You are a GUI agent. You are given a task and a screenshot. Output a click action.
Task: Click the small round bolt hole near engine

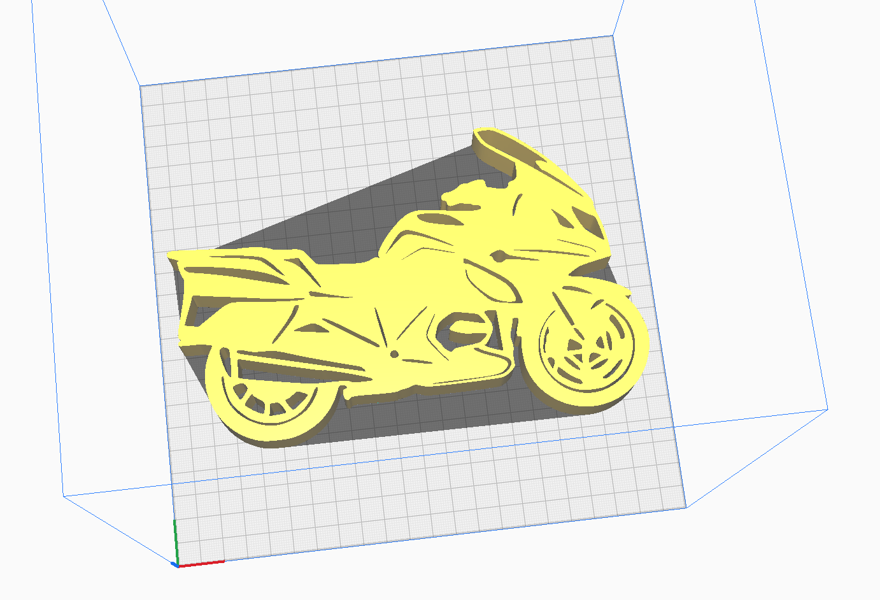point(394,354)
